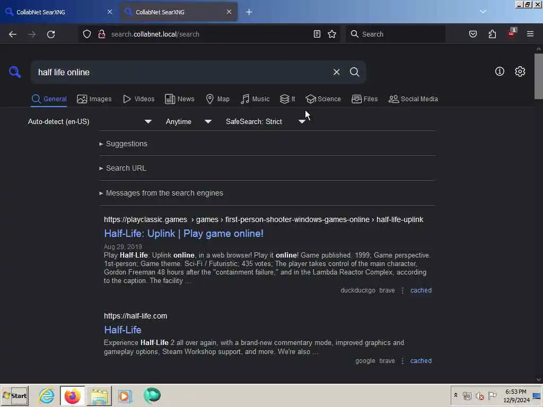Screen dimensions: 543x407
Task: Open the Windows Start menu
Action: pyautogui.click(x=15, y=396)
